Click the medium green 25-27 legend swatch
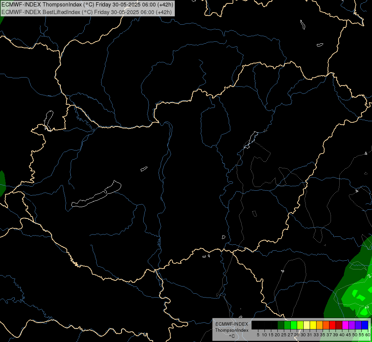 [287, 325]
